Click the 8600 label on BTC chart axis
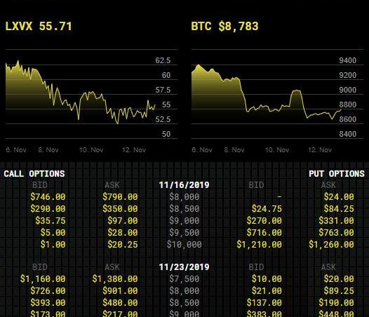369x317 pixels. pyautogui.click(x=347, y=119)
